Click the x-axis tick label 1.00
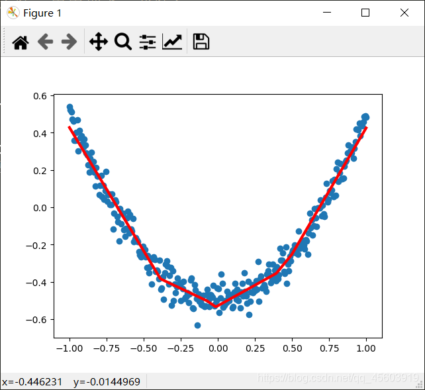This screenshot has width=425, height=390. coord(366,348)
